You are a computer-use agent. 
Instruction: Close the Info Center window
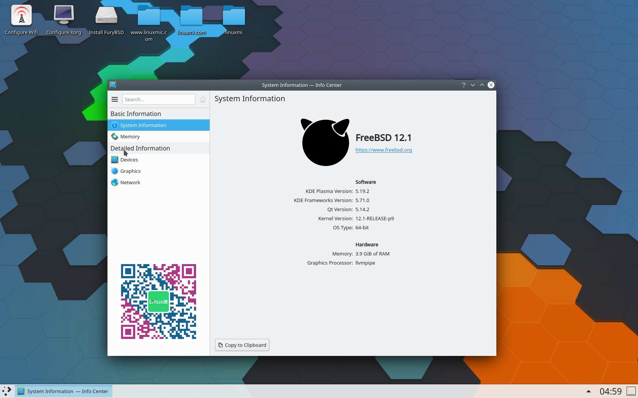[491, 85]
